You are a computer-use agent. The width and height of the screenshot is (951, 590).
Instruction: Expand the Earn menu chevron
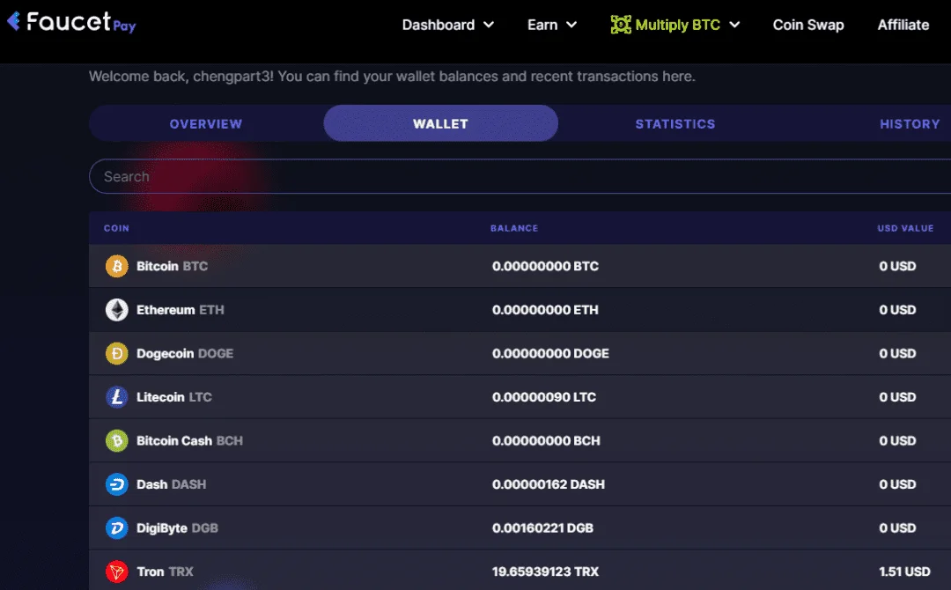tap(571, 25)
